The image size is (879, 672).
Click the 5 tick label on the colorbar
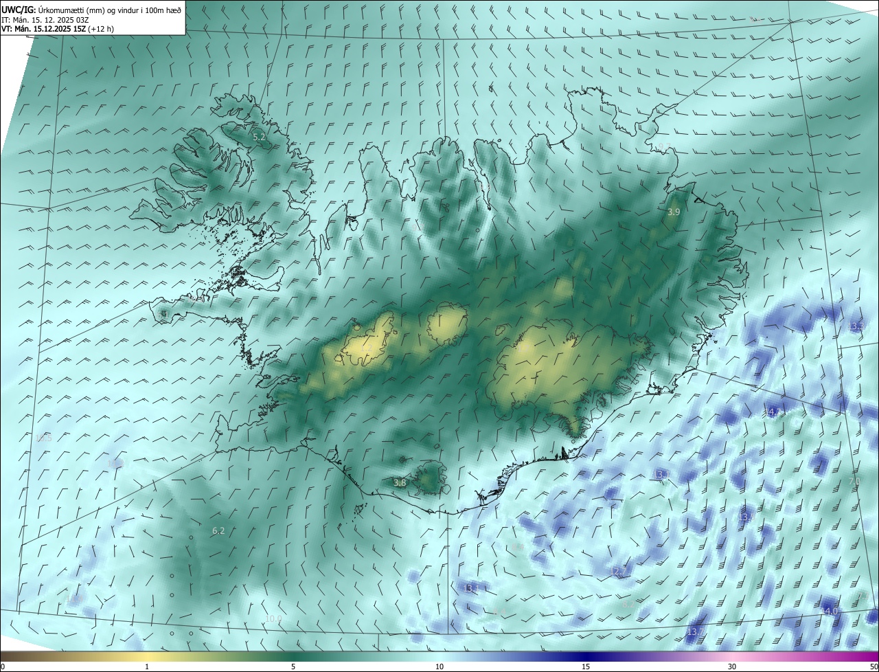(x=293, y=667)
